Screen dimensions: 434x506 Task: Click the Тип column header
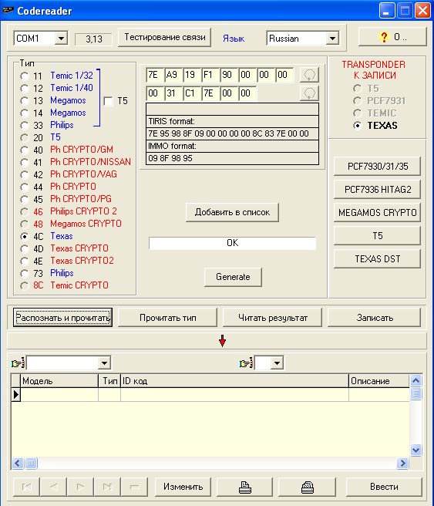[109, 381]
